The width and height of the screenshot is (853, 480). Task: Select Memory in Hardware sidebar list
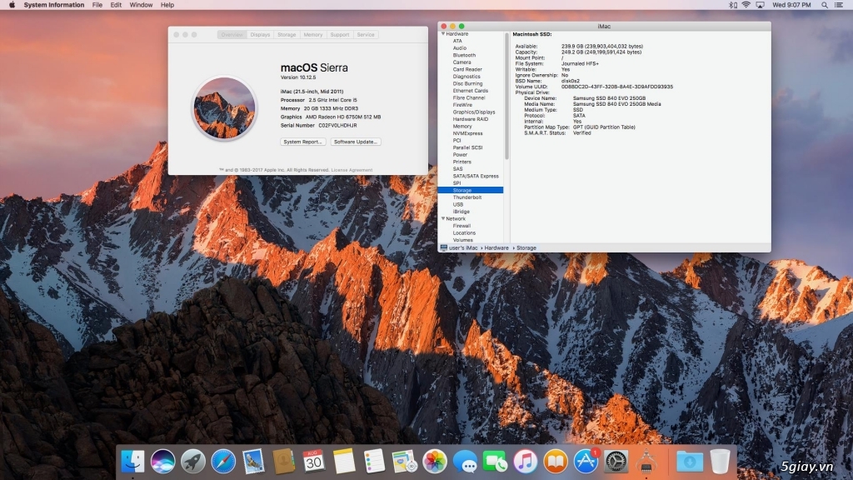pos(462,127)
